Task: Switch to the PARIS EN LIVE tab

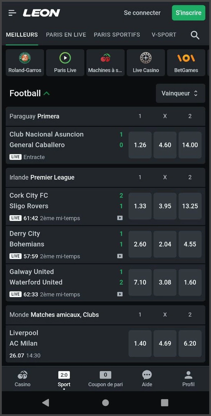Action: (66, 35)
